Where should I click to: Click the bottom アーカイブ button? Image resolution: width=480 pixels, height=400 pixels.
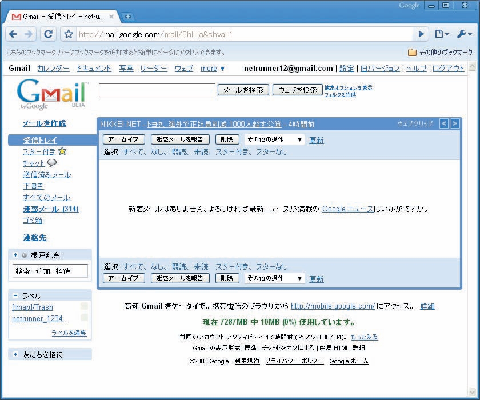click(123, 278)
